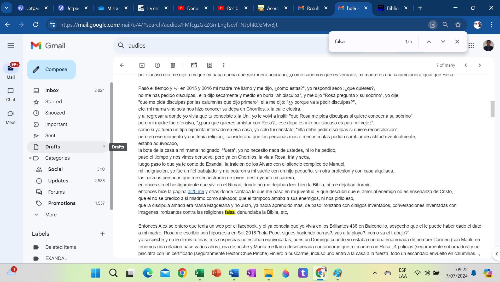Go back to search results arrow

[x=122, y=65]
